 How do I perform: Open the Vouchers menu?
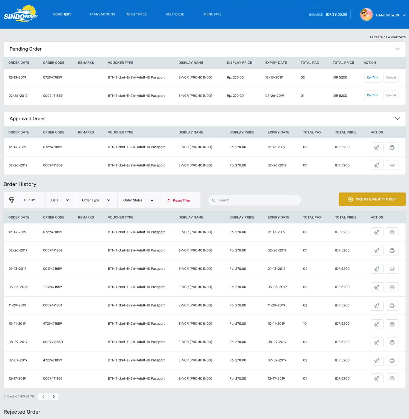tap(62, 14)
